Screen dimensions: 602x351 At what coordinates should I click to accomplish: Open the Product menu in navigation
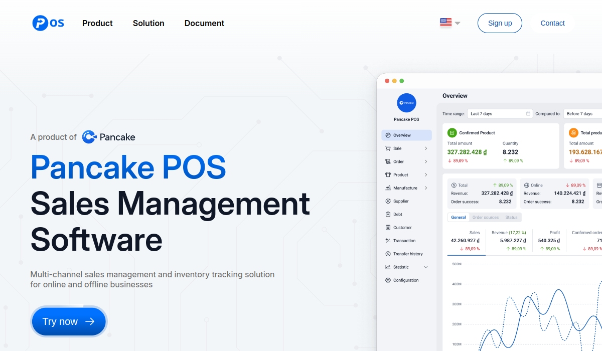(97, 23)
